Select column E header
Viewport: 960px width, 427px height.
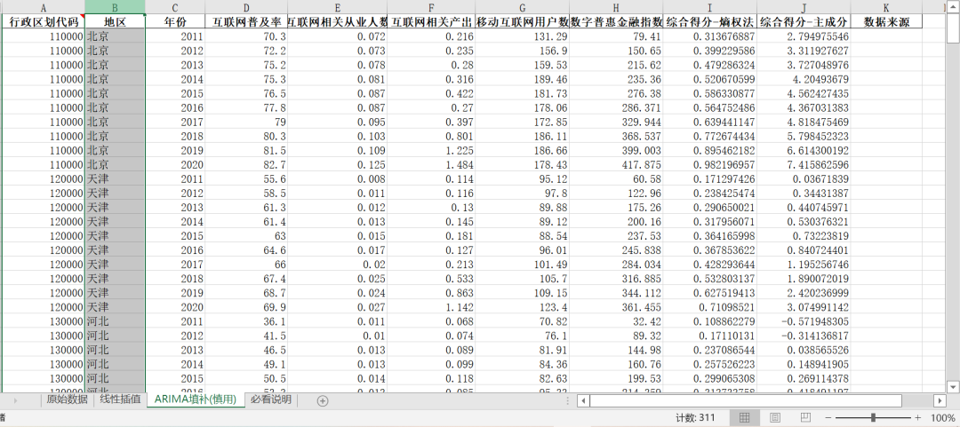coord(338,7)
